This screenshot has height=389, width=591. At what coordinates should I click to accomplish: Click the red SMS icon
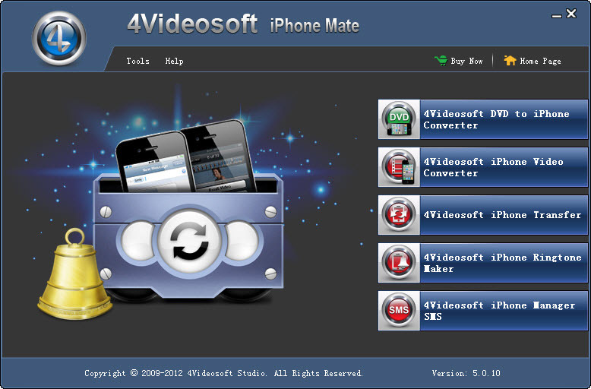(399, 311)
